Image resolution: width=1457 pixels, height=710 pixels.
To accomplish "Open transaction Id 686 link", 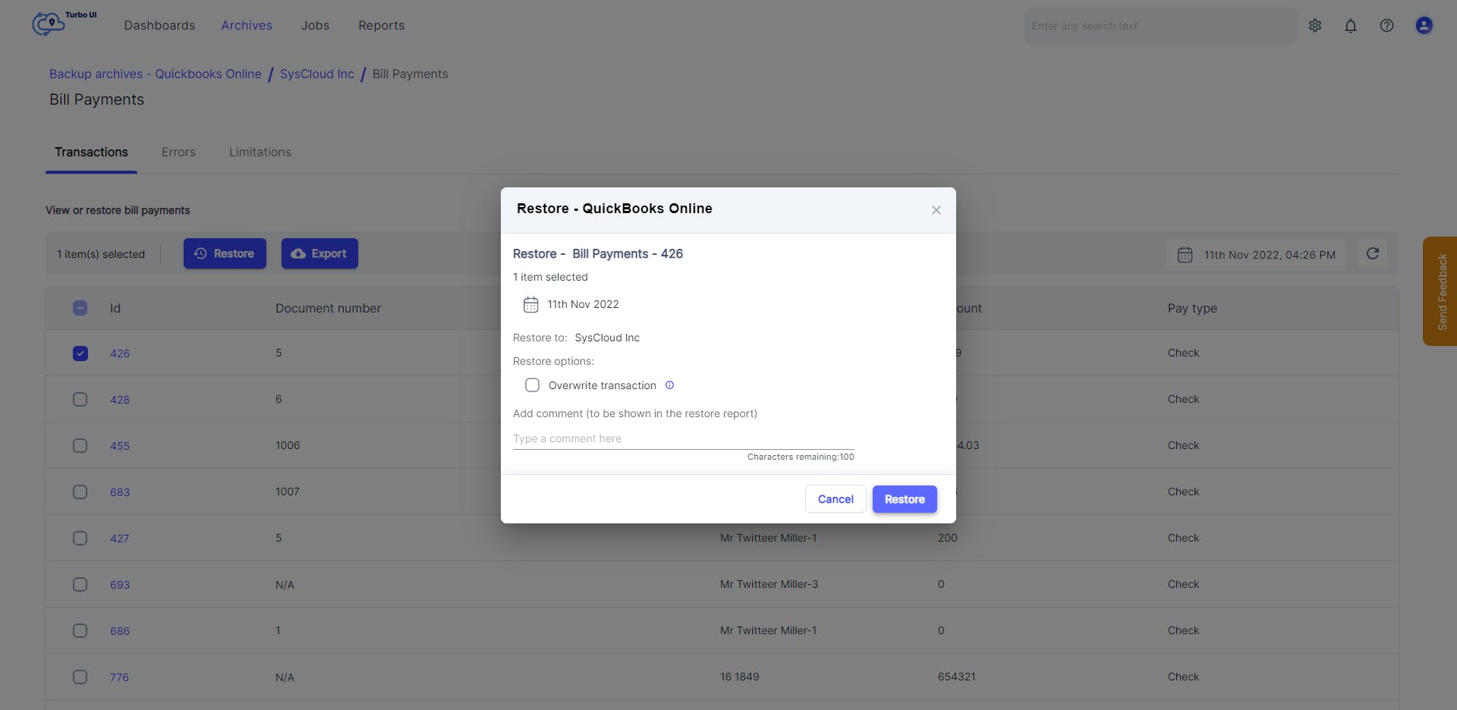I will click(120, 631).
